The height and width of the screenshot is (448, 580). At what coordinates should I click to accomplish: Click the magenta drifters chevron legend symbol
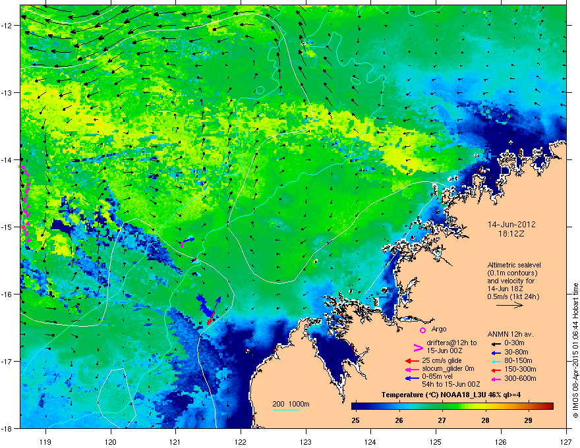(x=418, y=347)
